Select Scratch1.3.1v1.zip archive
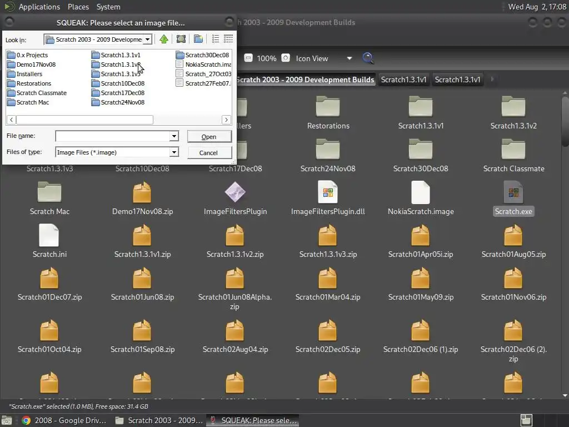569x427 pixels. point(142,241)
